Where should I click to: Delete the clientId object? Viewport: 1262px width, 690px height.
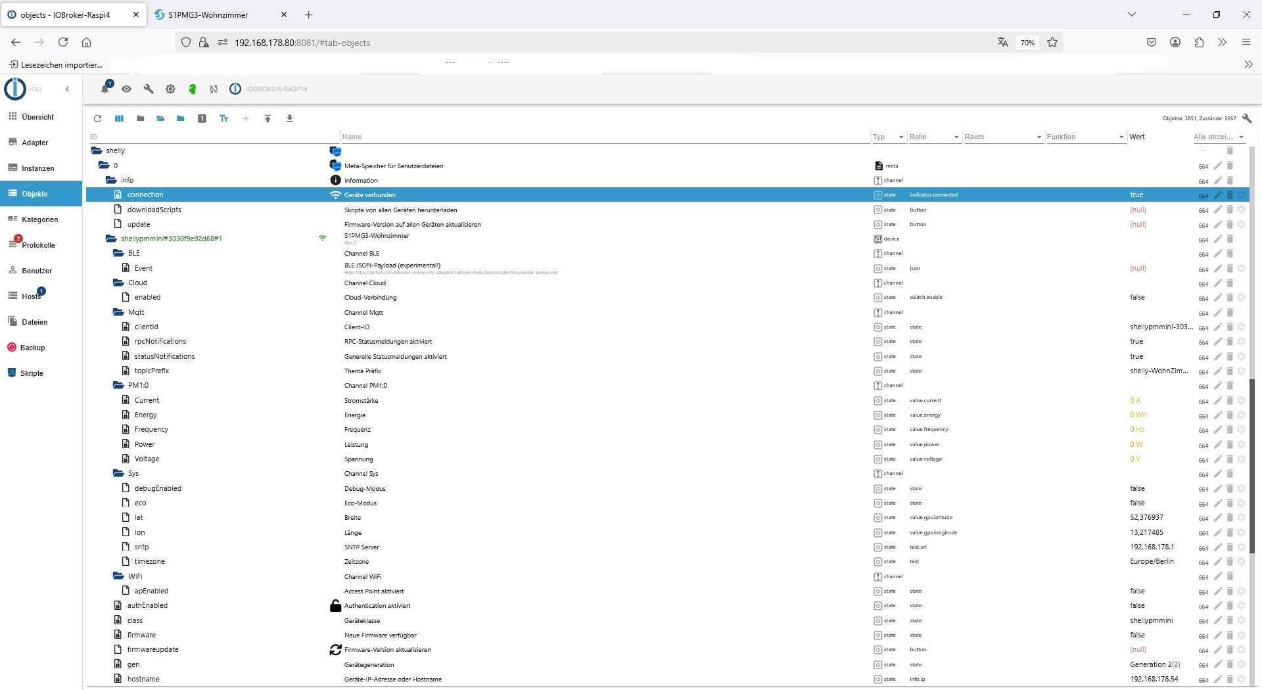(1230, 327)
